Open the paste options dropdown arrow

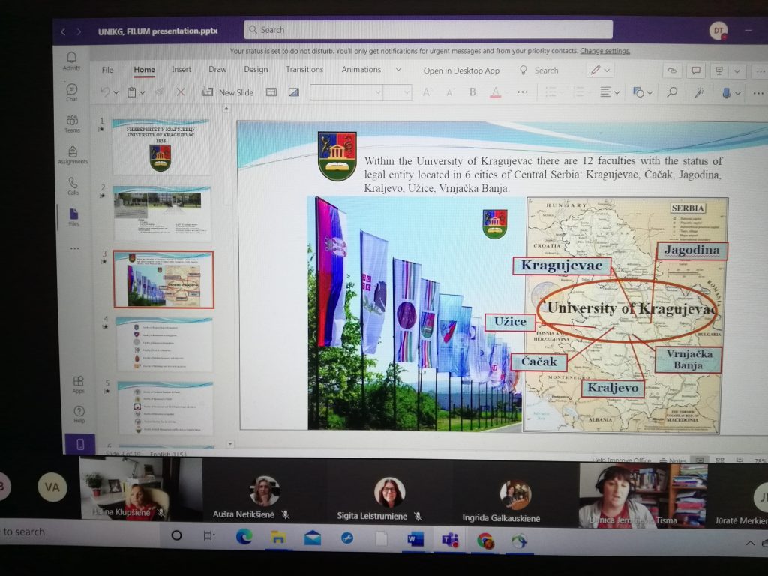pyautogui.click(x=142, y=92)
